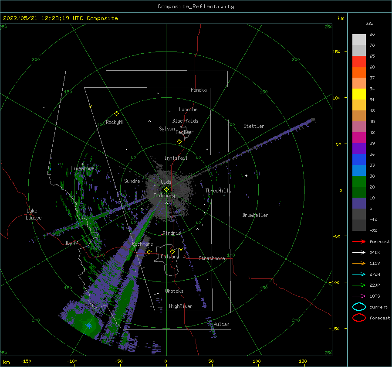The image size is (392, 367).
Task: Click the magenta 18TS arrow icon
Action: [x=359, y=296]
